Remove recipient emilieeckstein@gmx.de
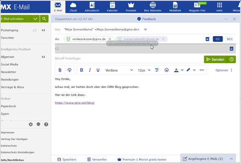This screenshot has width=241, height=163. (x=110, y=39)
